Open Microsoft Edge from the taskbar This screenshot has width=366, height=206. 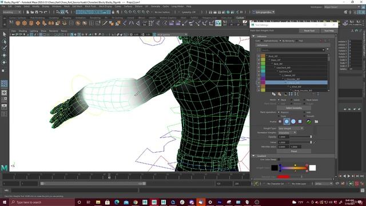[117, 202]
